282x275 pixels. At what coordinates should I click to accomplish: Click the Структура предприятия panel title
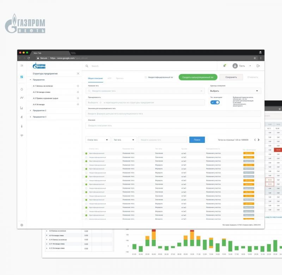(45, 74)
